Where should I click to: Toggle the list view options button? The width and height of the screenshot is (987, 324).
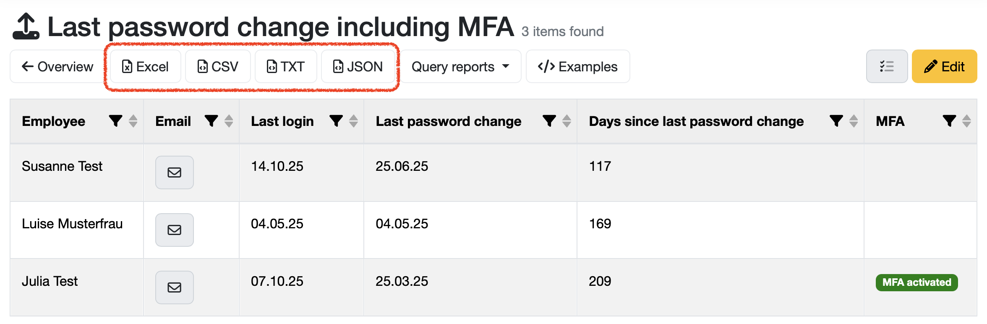click(x=887, y=66)
